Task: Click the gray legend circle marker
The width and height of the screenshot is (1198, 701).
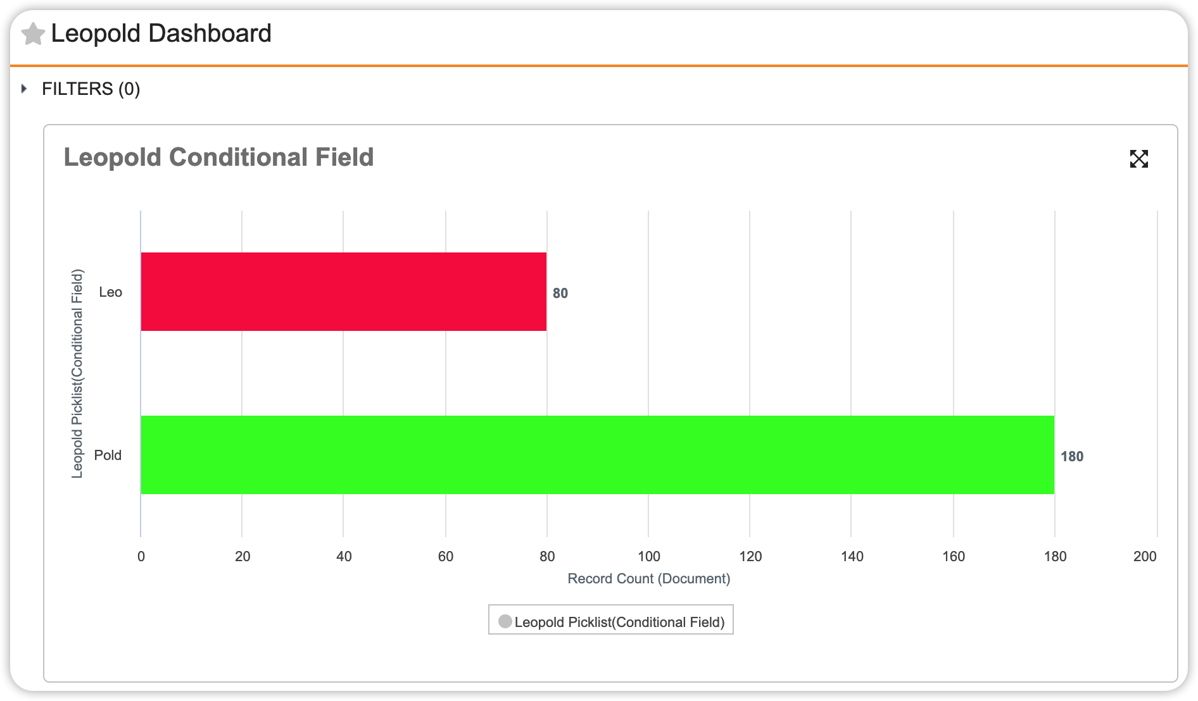Action: (505, 621)
